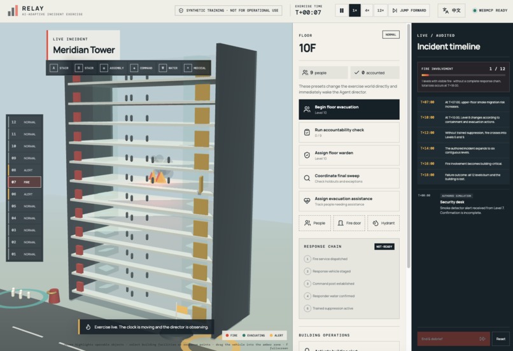Viewport: 513px width, 351px height.
Task: Click the End & debrief button
Action: 453,339
